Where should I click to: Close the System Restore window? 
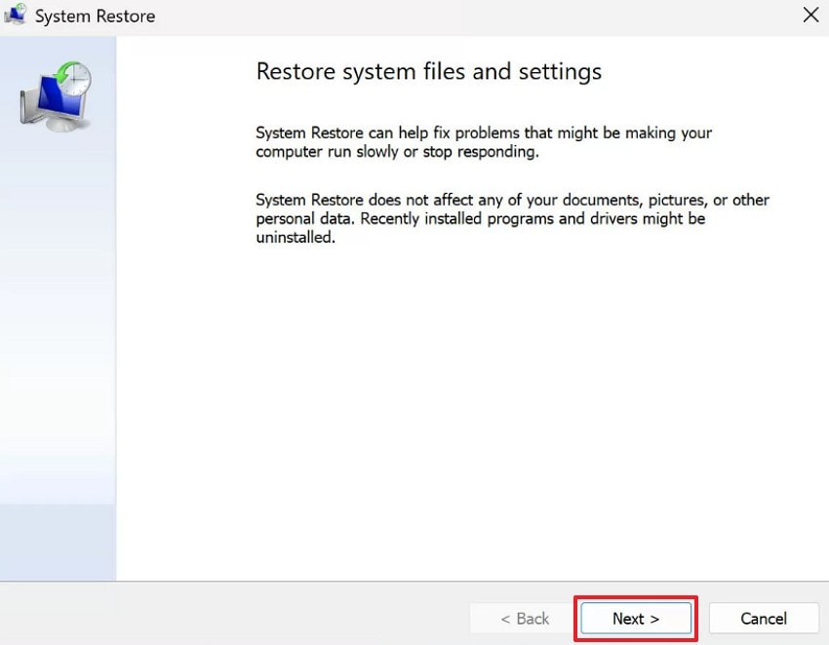810,15
